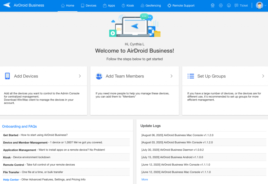This screenshot has width=268, height=184.
Task: Open the Get Started FAQ entry
Action: coord(66,135)
